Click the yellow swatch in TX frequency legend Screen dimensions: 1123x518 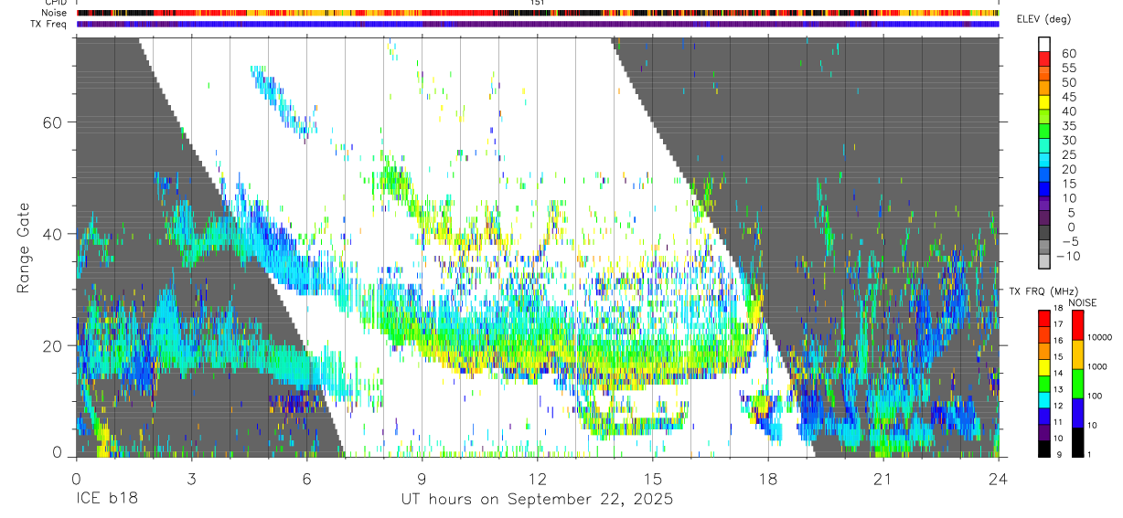tap(1043, 367)
